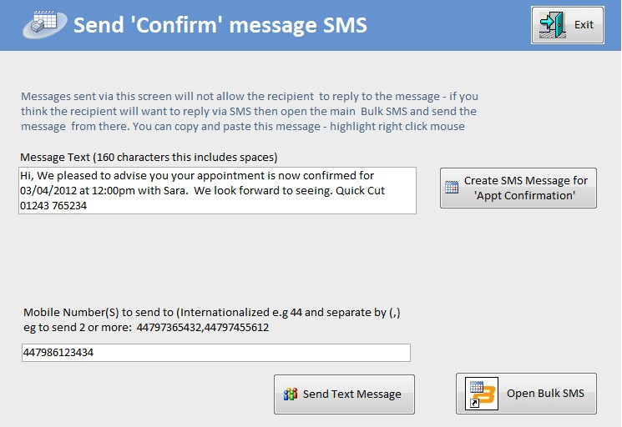The height and width of the screenshot is (427, 622).
Task: Send the text message
Action: (x=344, y=394)
